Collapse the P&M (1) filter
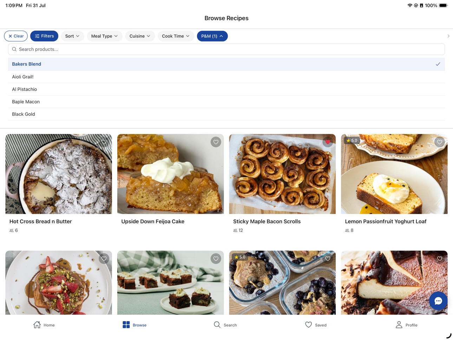The width and height of the screenshot is (453, 340). tap(212, 36)
